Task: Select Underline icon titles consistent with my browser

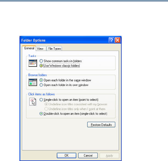Action: 76,104
